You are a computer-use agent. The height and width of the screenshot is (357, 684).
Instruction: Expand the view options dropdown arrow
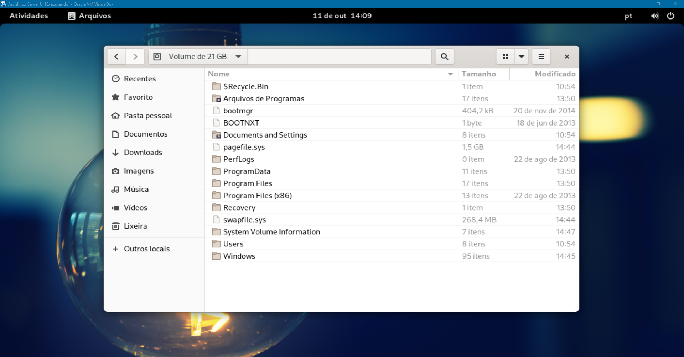(x=522, y=57)
